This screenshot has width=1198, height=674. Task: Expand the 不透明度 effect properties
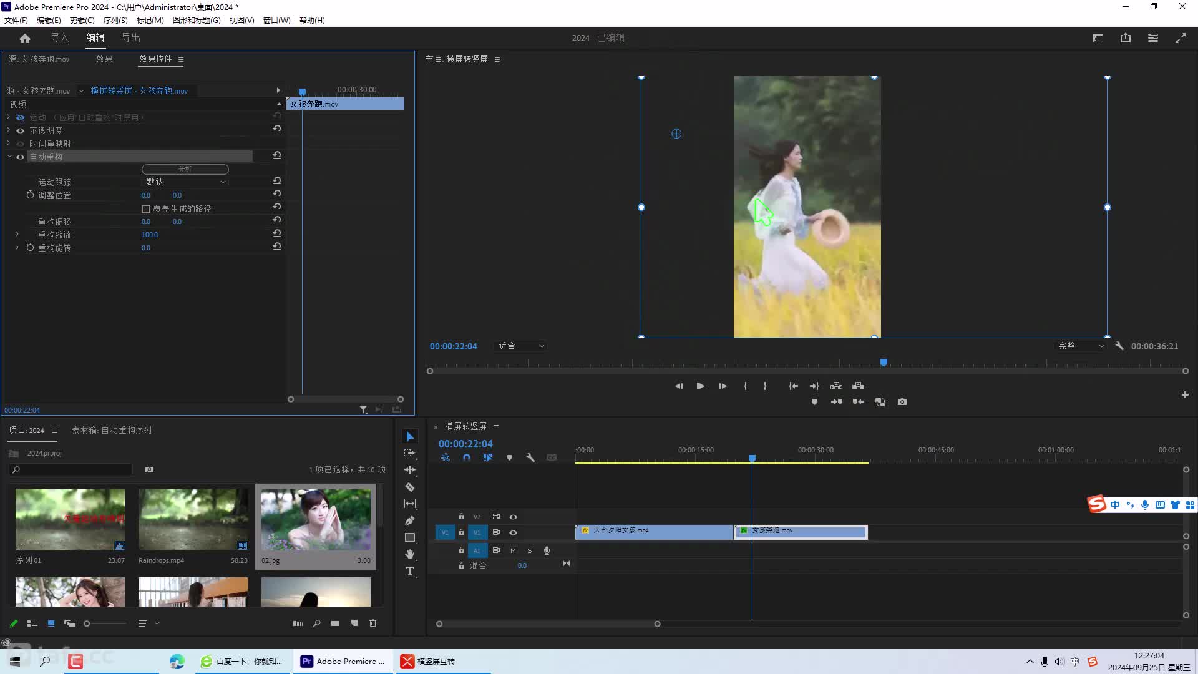[9, 130]
